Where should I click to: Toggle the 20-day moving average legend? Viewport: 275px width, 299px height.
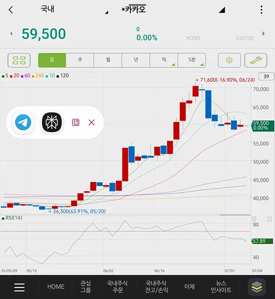(15, 76)
